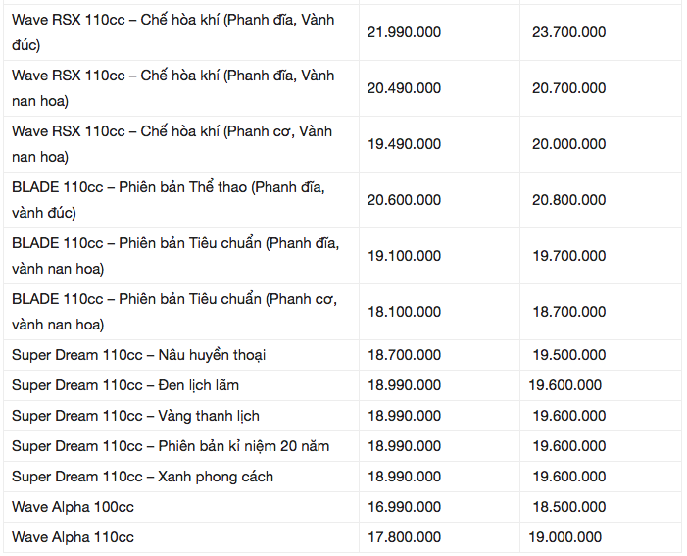Click the 20.800.000 price value
Viewport: 687px width, 556px height.
pos(568,200)
